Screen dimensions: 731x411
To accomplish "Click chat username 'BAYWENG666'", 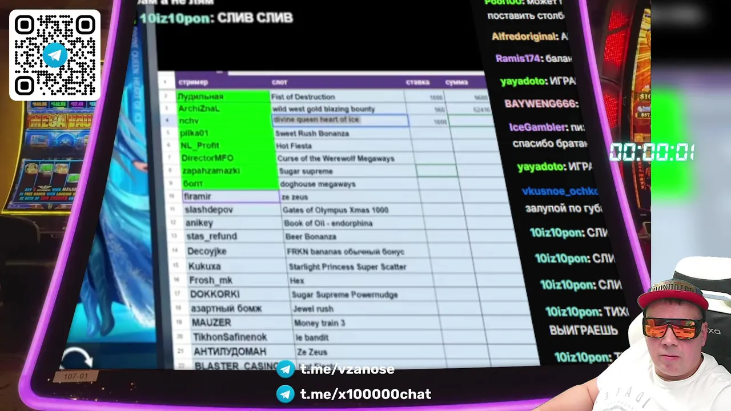I will pos(541,104).
